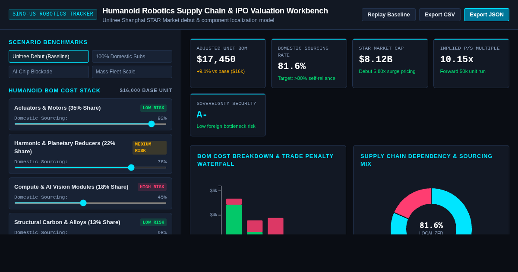Click the Scenario Benchmarks heading

[48, 42]
